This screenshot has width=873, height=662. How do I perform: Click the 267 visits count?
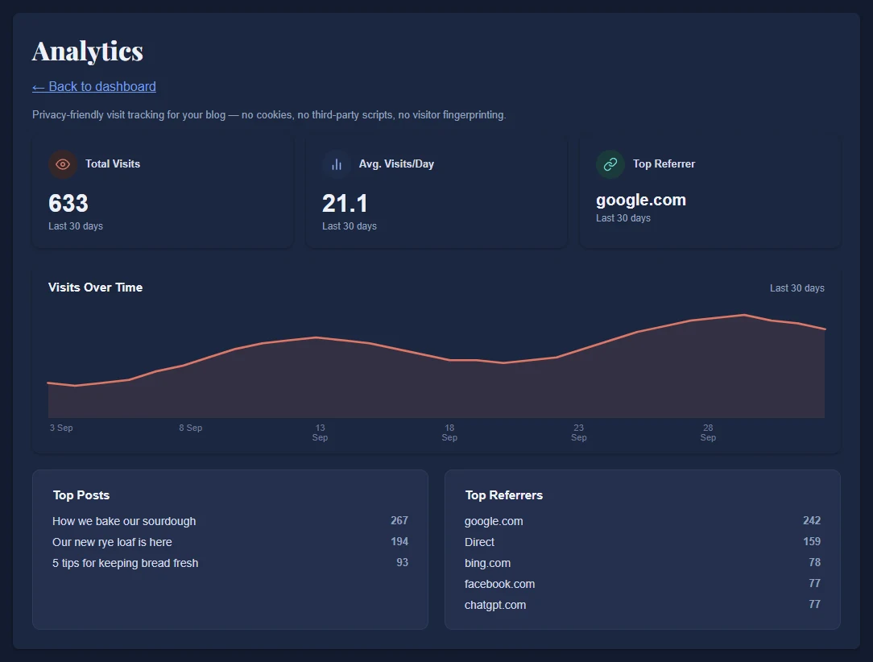pos(399,520)
